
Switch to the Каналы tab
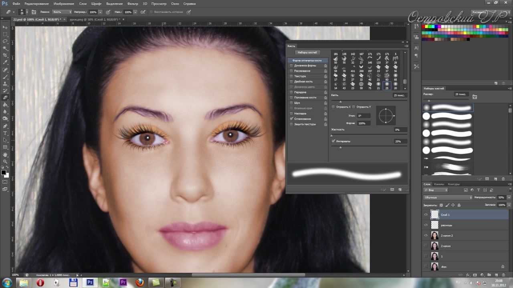click(x=439, y=184)
